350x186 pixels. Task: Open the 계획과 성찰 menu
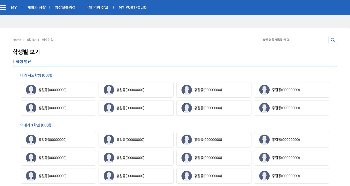37,7
